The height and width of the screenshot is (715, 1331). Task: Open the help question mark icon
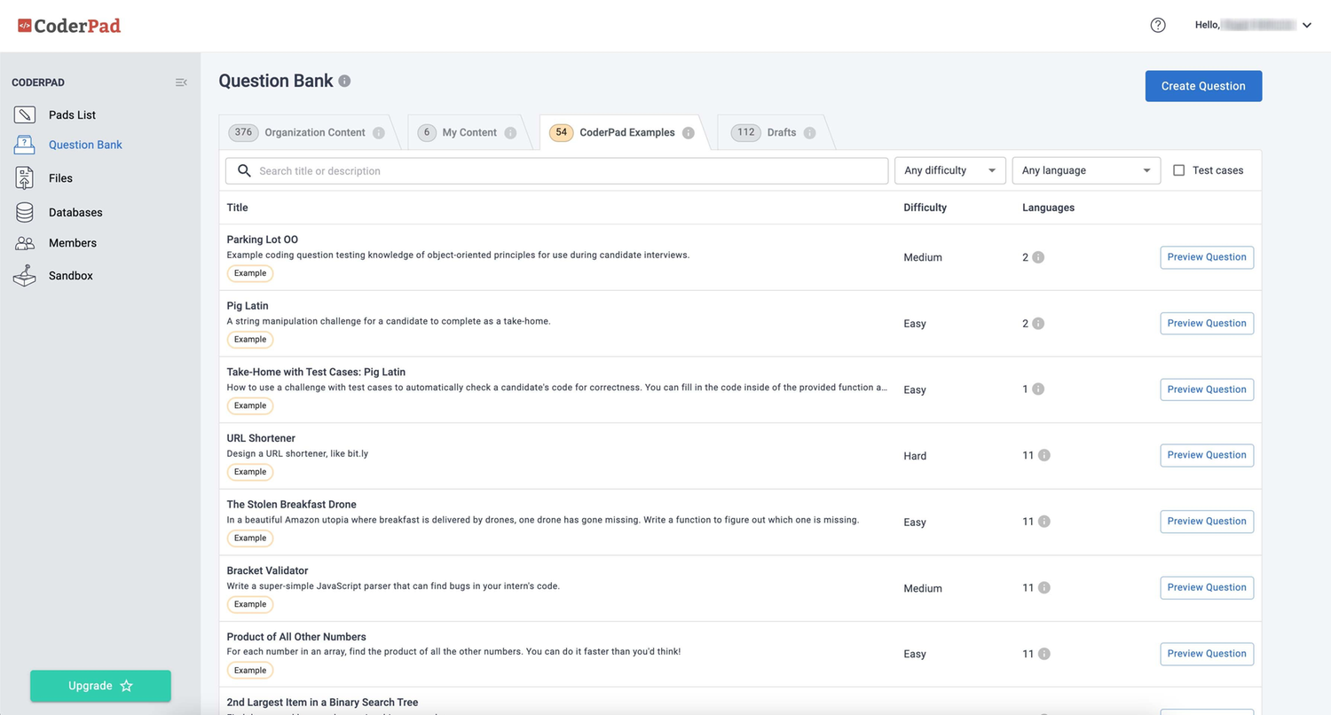(x=1158, y=25)
